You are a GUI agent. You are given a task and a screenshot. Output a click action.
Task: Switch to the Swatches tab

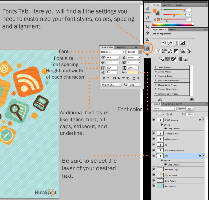click(167, 5)
